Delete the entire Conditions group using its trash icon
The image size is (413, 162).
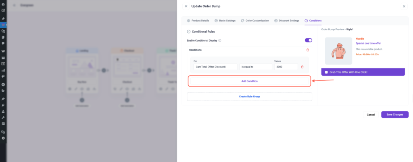[308, 50]
